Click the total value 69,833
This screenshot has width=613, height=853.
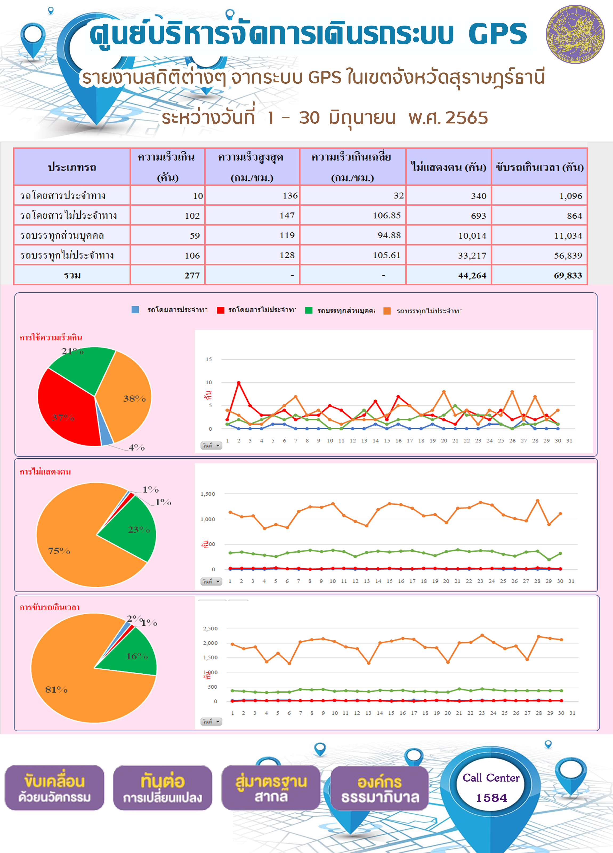tap(568, 275)
